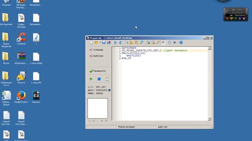The height and width of the screenshot is (141, 252).
Task: Stop the script with the blue square button
Action: 99,79
